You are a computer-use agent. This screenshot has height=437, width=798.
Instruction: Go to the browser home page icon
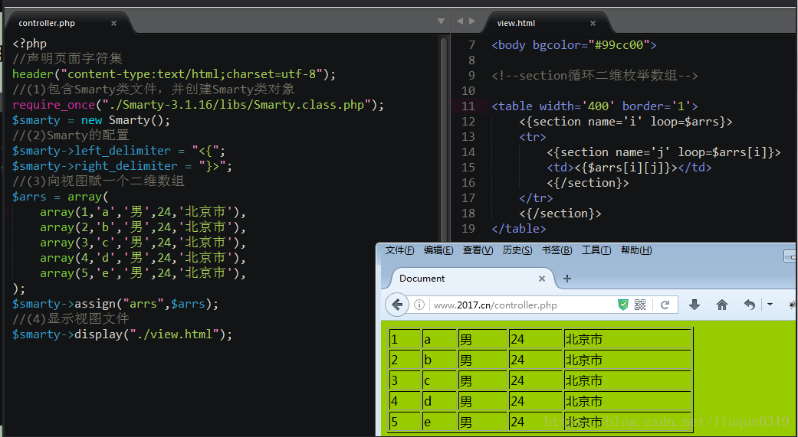tap(721, 305)
